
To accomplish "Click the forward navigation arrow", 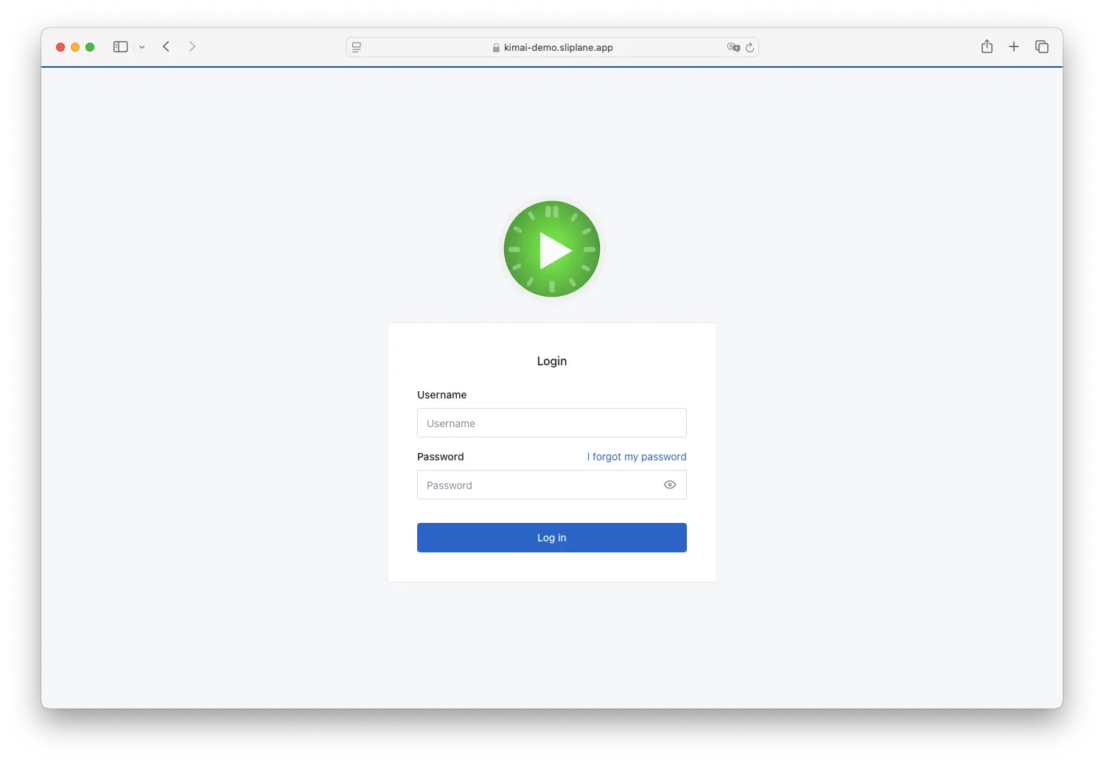I will [x=192, y=46].
